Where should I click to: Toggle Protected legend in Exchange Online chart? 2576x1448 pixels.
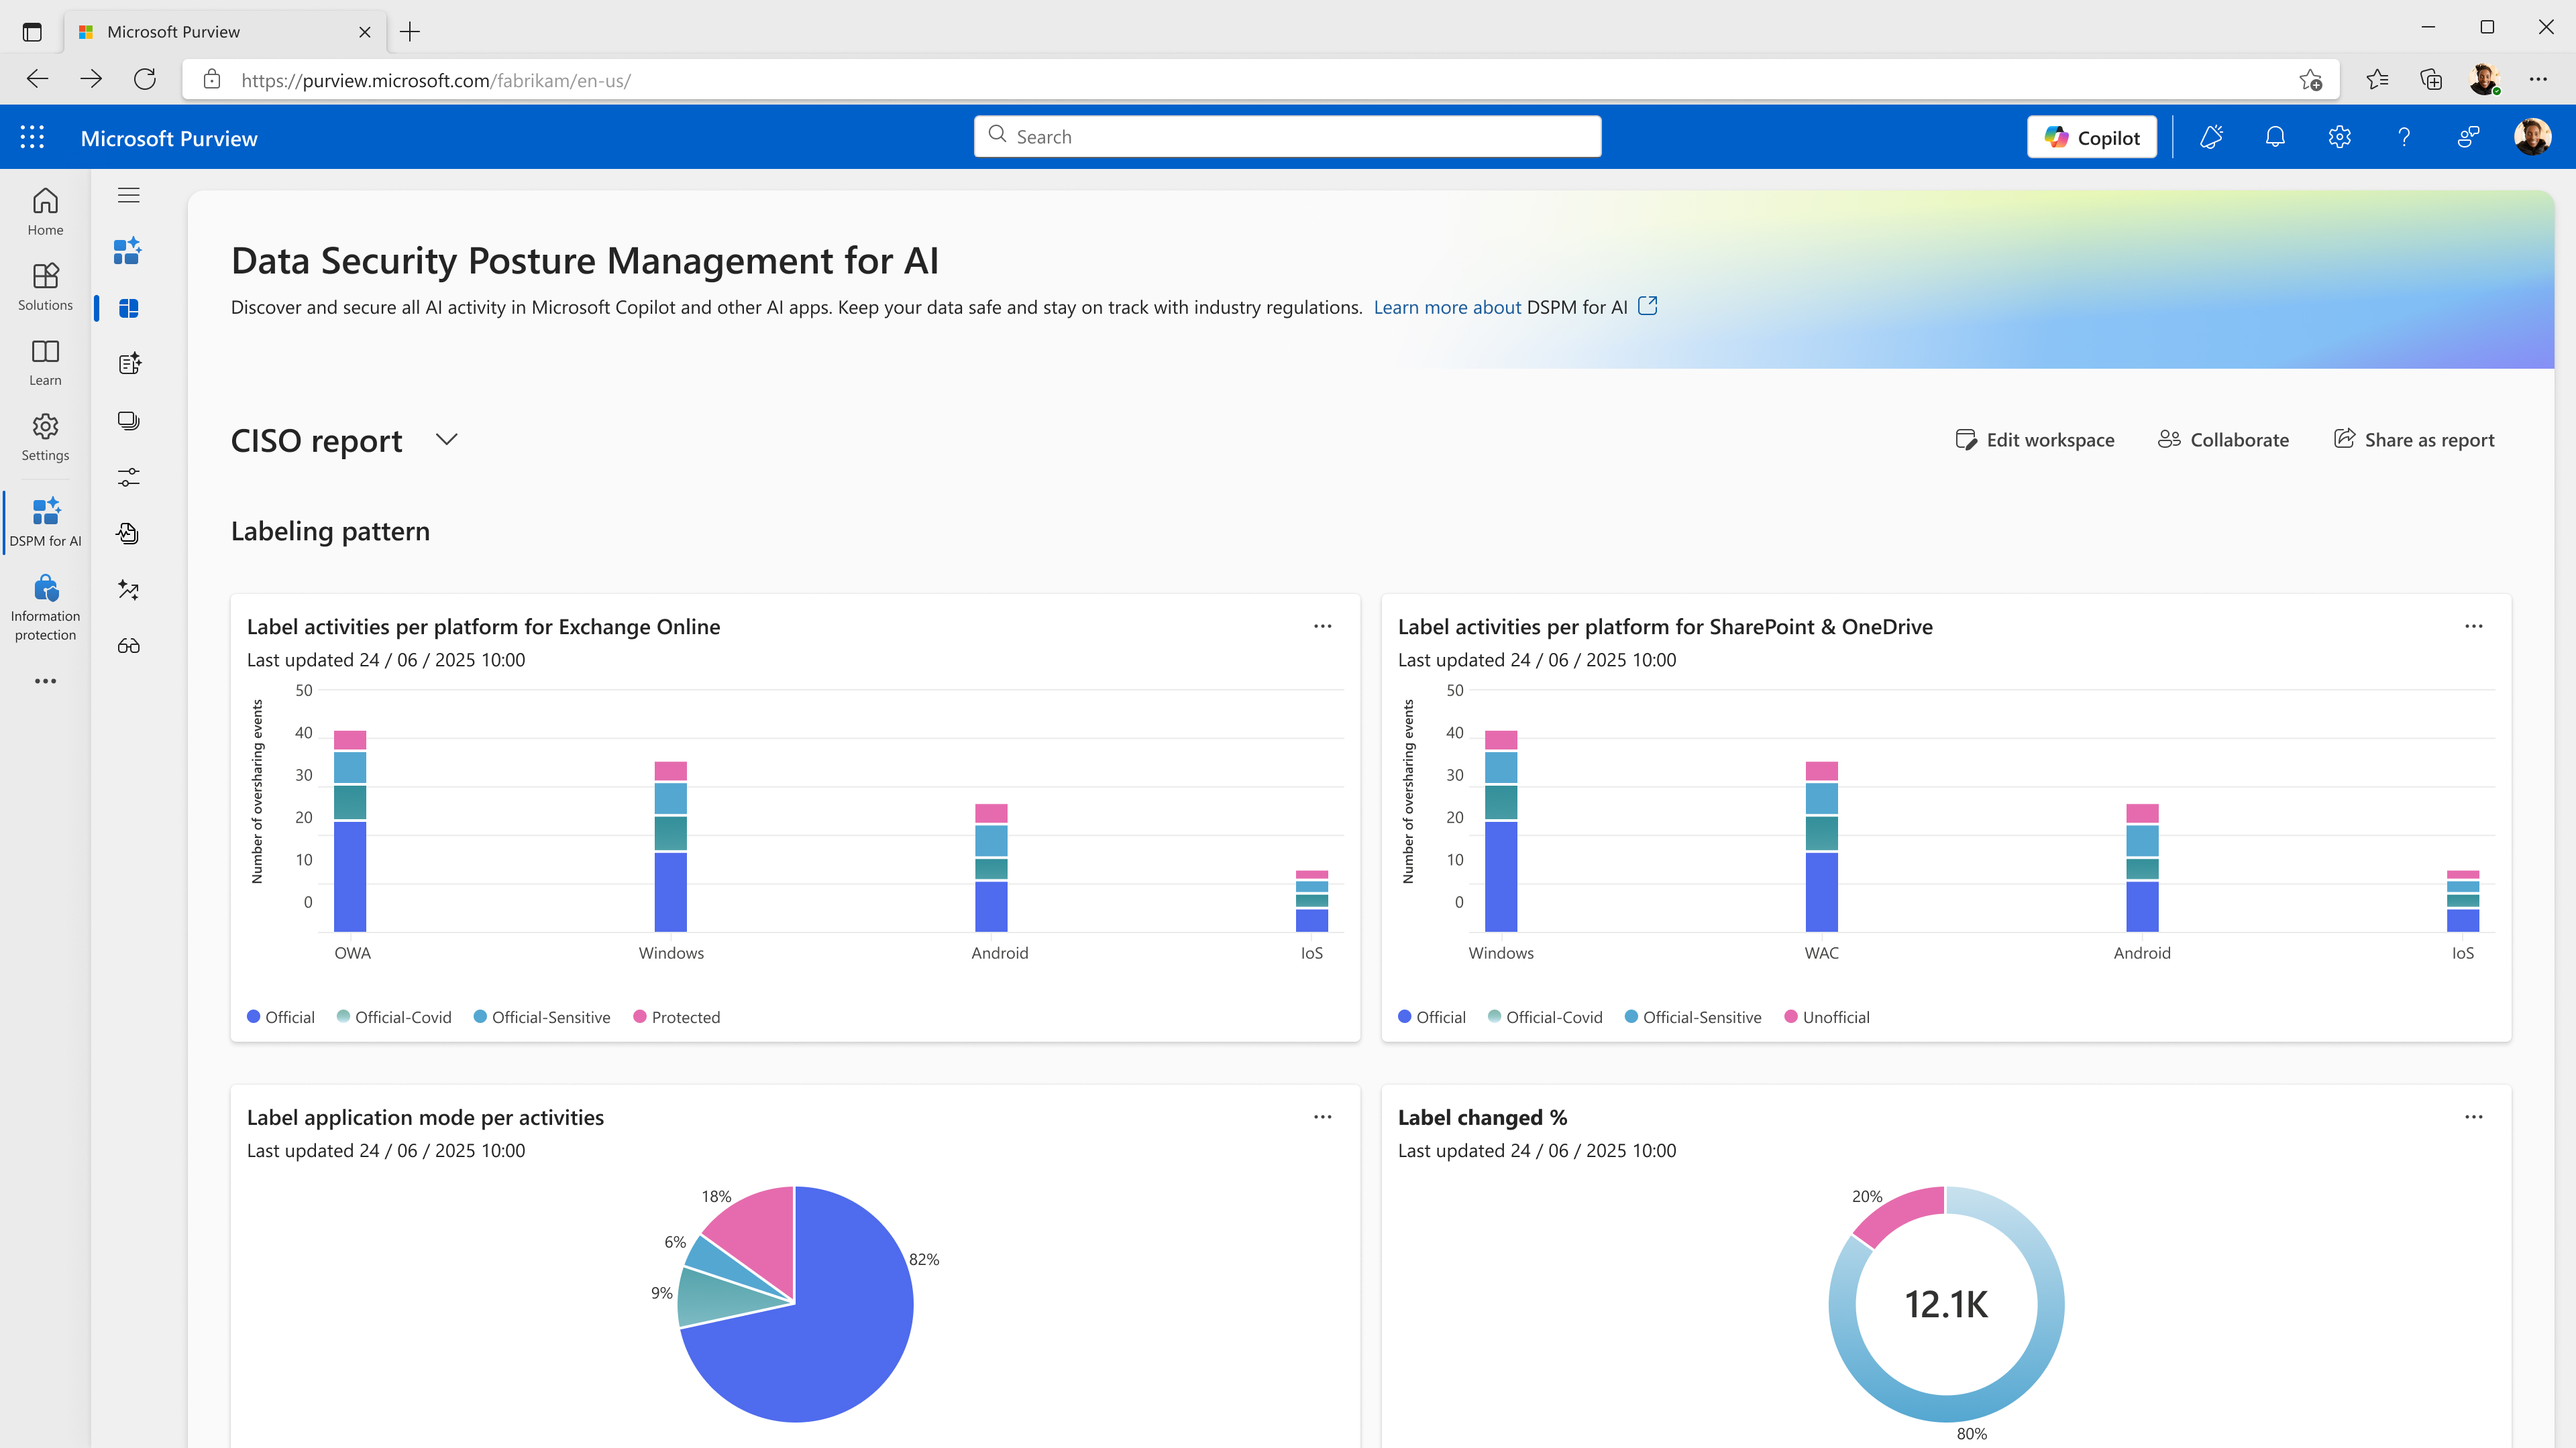coord(677,1018)
